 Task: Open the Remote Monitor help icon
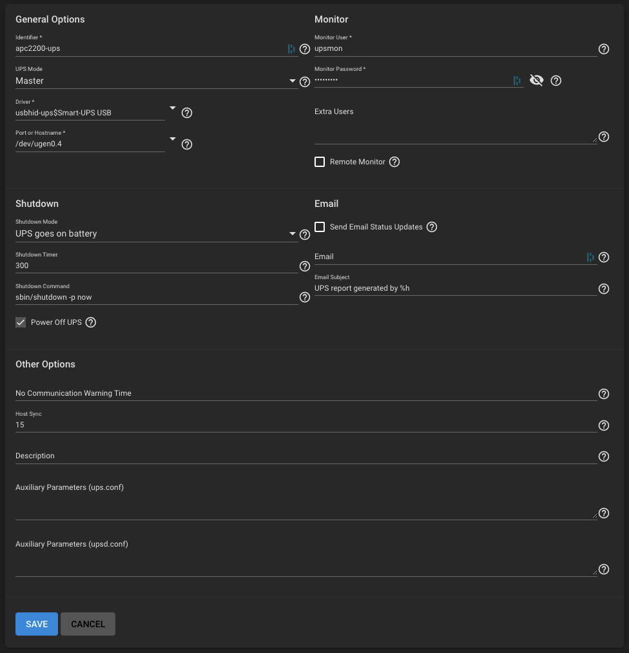[x=394, y=162]
